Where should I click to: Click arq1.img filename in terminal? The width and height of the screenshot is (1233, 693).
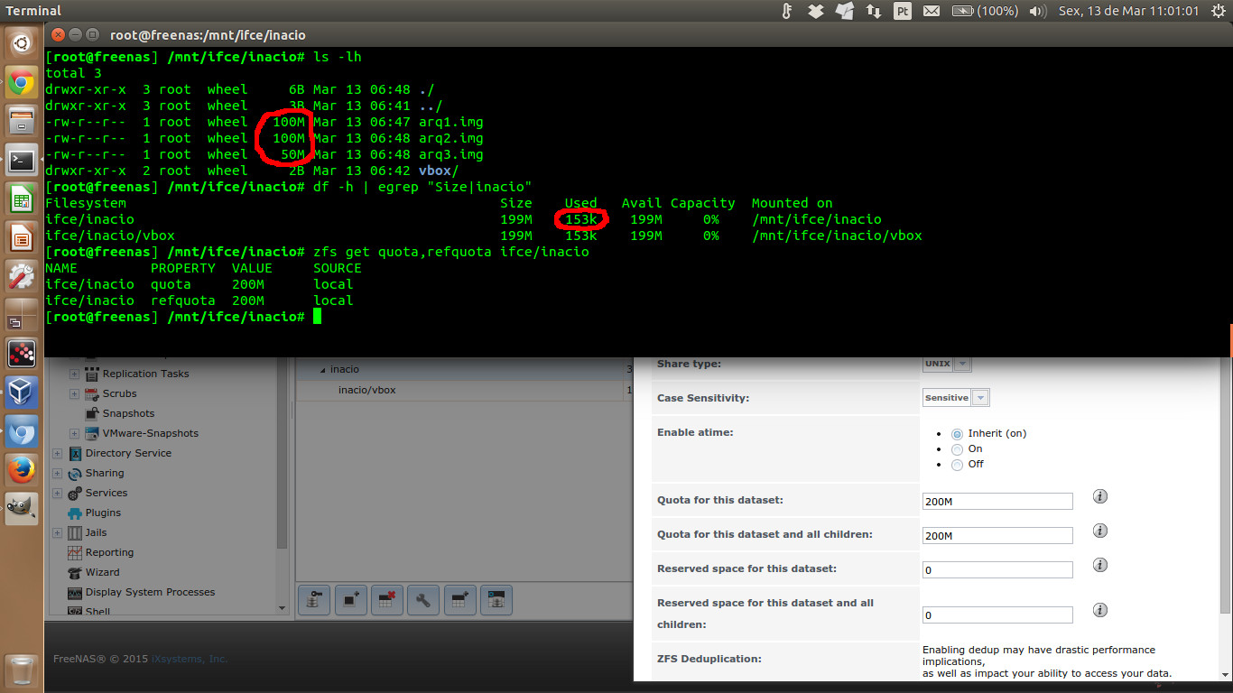click(x=450, y=122)
